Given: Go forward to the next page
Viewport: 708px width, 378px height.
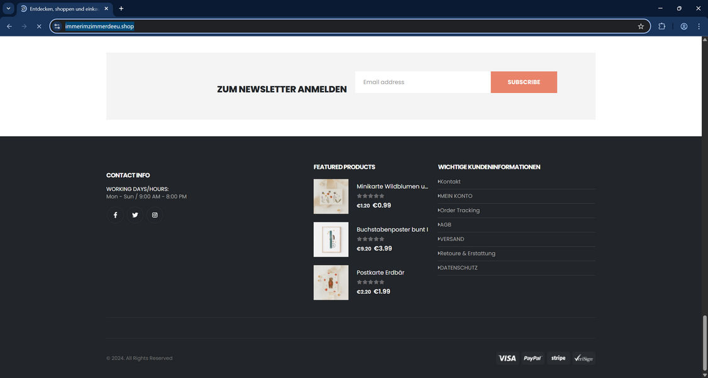Looking at the screenshot, I should tap(24, 26).
